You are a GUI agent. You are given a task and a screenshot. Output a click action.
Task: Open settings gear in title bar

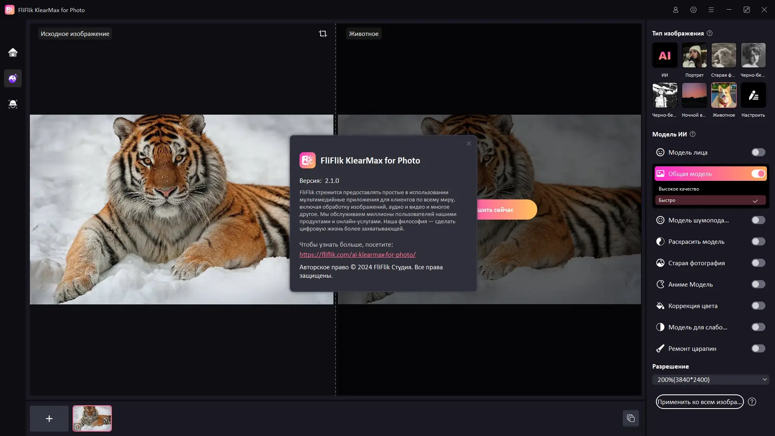(x=693, y=10)
